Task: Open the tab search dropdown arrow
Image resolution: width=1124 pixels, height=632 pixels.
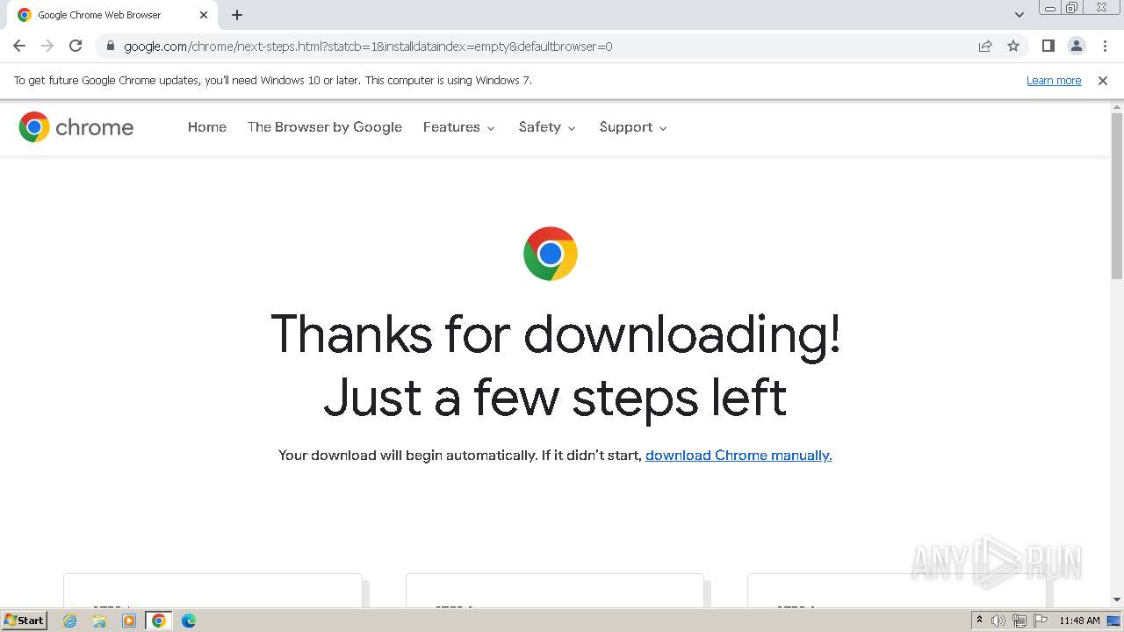Action: pyautogui.click(x=1020, y=15)
